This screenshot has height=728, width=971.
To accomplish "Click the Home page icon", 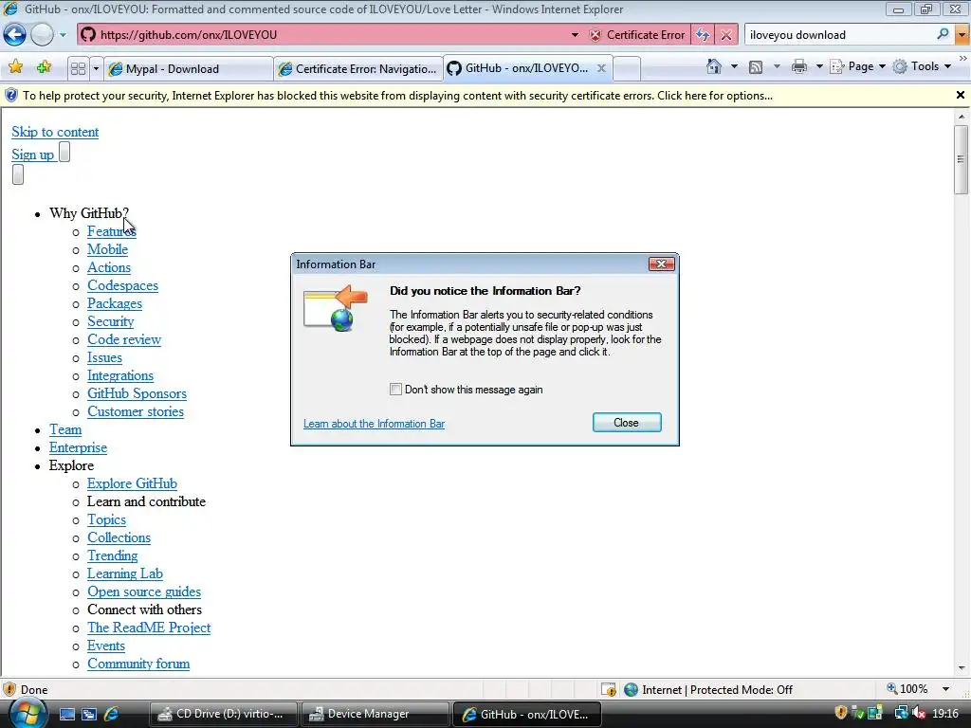I will click(x=714, y=66).
